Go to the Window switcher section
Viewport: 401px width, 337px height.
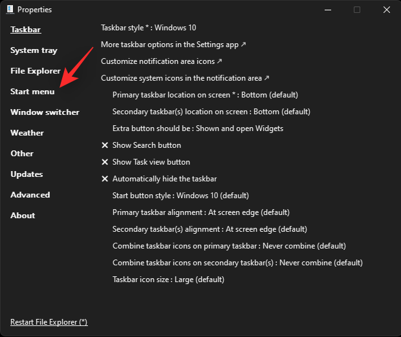pos(45,112)
